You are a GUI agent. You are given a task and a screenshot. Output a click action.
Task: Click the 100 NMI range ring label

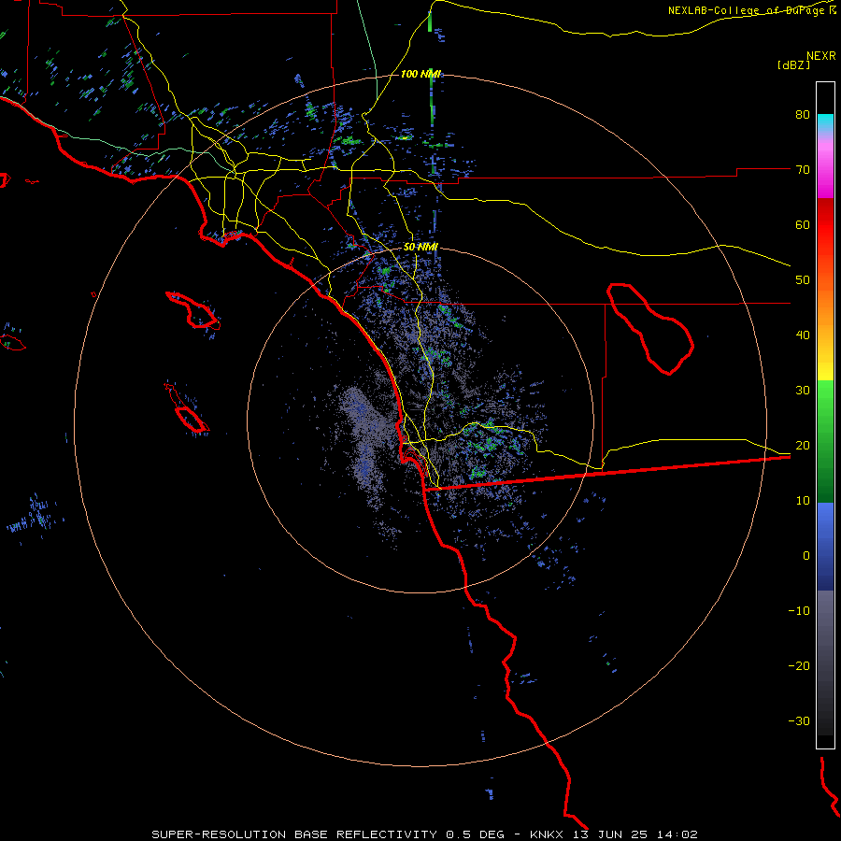pyautogui.click(x=421, y=74)
